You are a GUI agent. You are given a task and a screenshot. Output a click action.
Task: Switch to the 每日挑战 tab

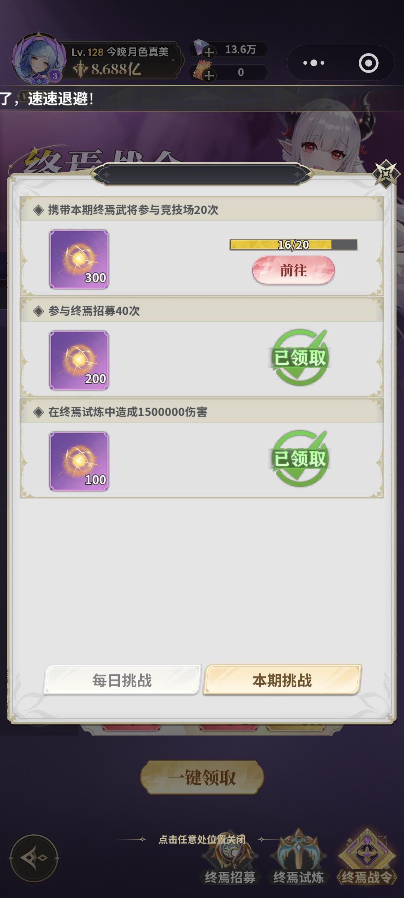(x=122, y=680)
